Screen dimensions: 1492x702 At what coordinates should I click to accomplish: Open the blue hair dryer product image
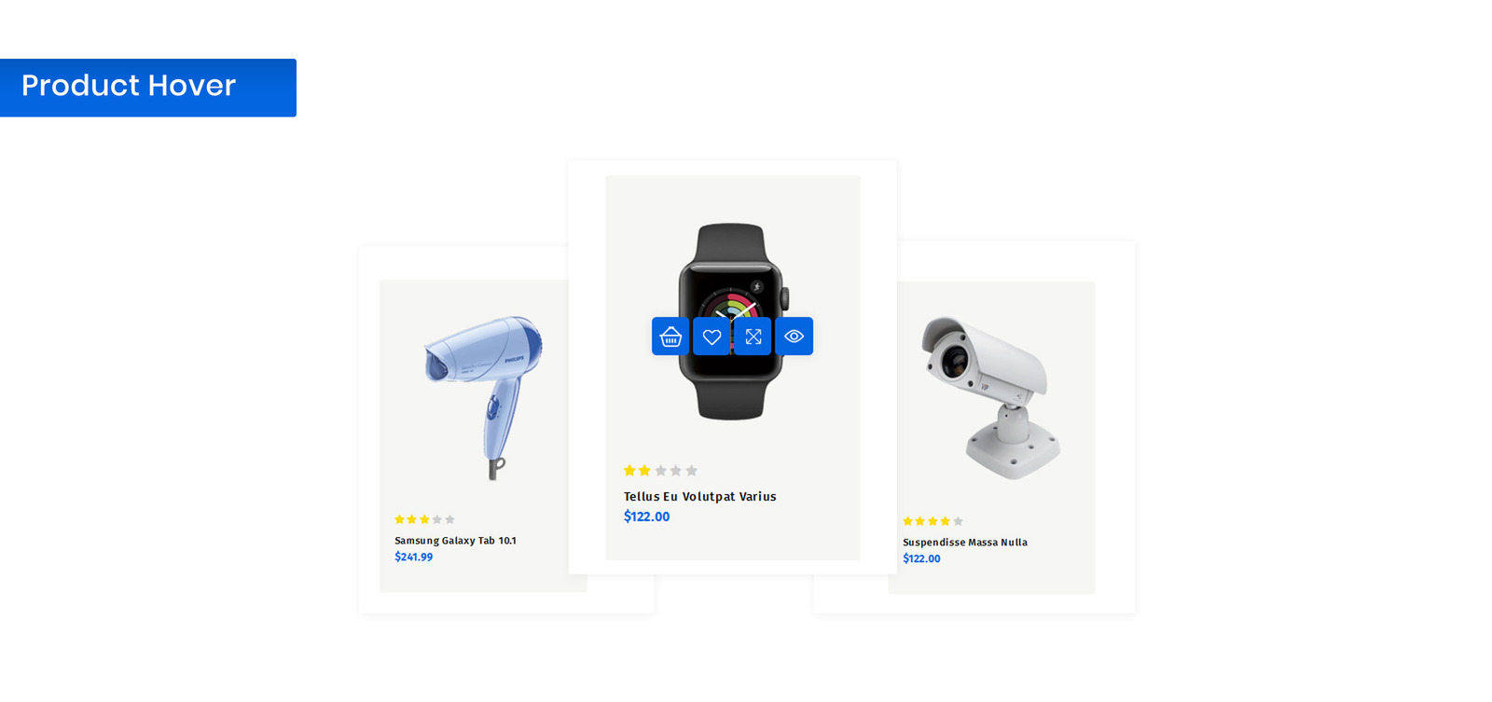pyautogui.click(x=483, y=397)
